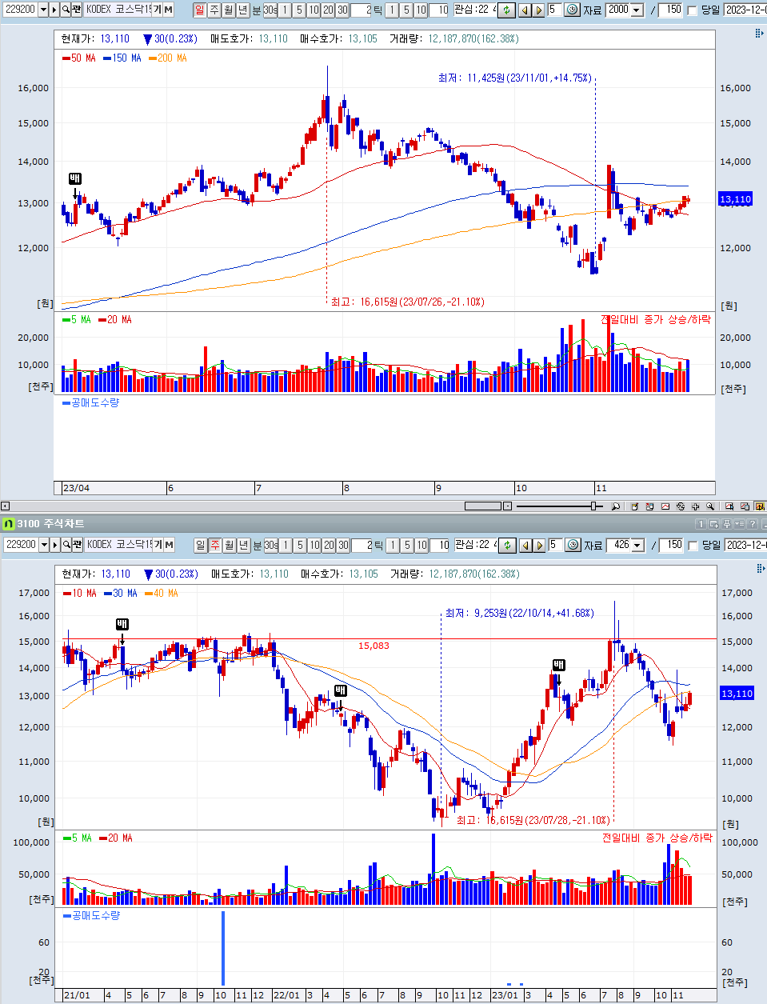Click 10 tick button in top toolbar
Image resolution: width=767 pixels, height=1004 pixels.
tap(421, 10)
